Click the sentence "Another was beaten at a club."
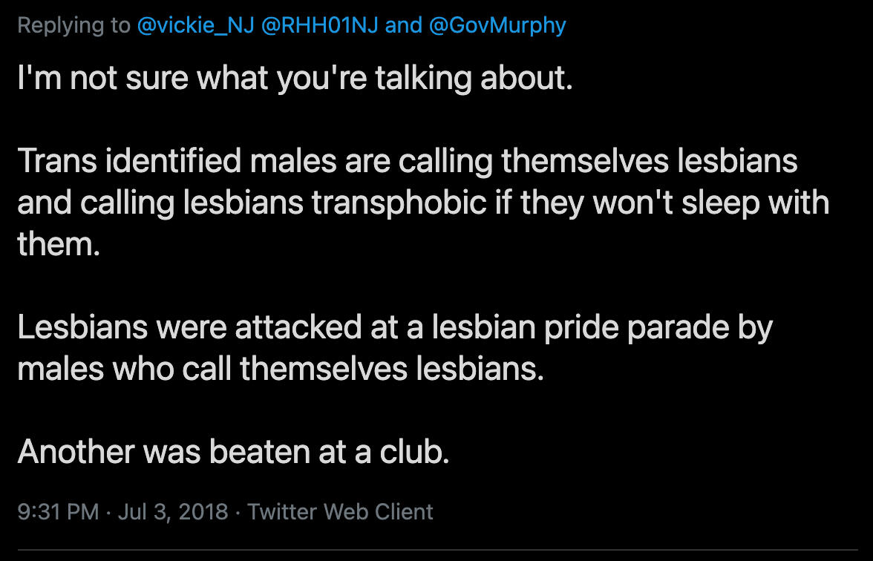Viewport: 873px width, 561px height. click(233, 451)
